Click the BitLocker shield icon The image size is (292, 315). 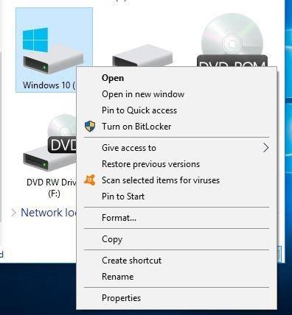pos(90,127)
